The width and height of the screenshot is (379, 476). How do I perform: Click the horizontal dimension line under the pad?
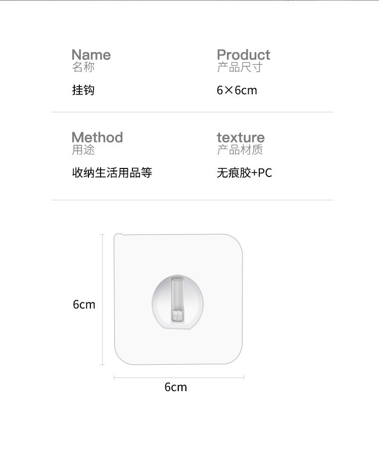click(x=179, y=377)
